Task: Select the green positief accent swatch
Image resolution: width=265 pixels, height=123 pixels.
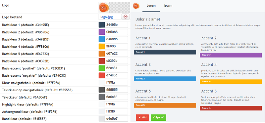Action: (x=102, y=68)
